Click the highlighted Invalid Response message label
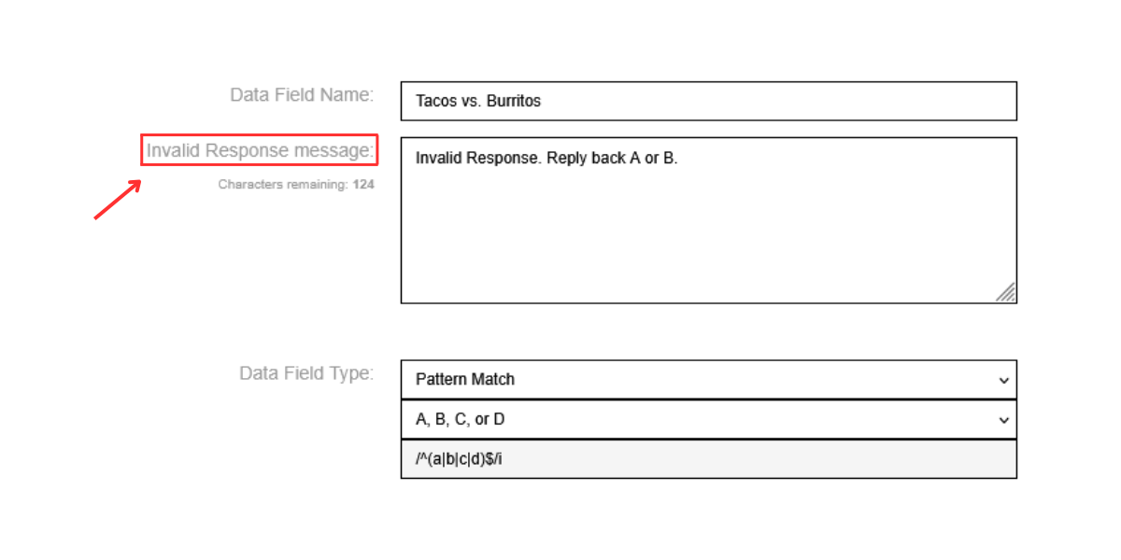Viewport: 1121px width, 560px height. tap(260, 150)
